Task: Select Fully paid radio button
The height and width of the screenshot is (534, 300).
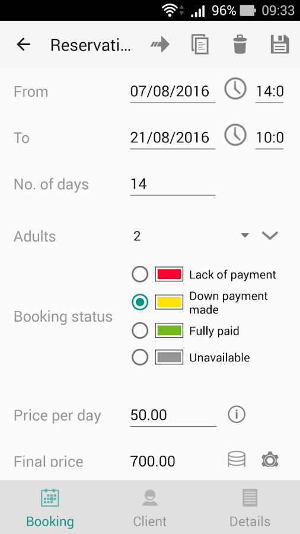Action: (140, 330)
